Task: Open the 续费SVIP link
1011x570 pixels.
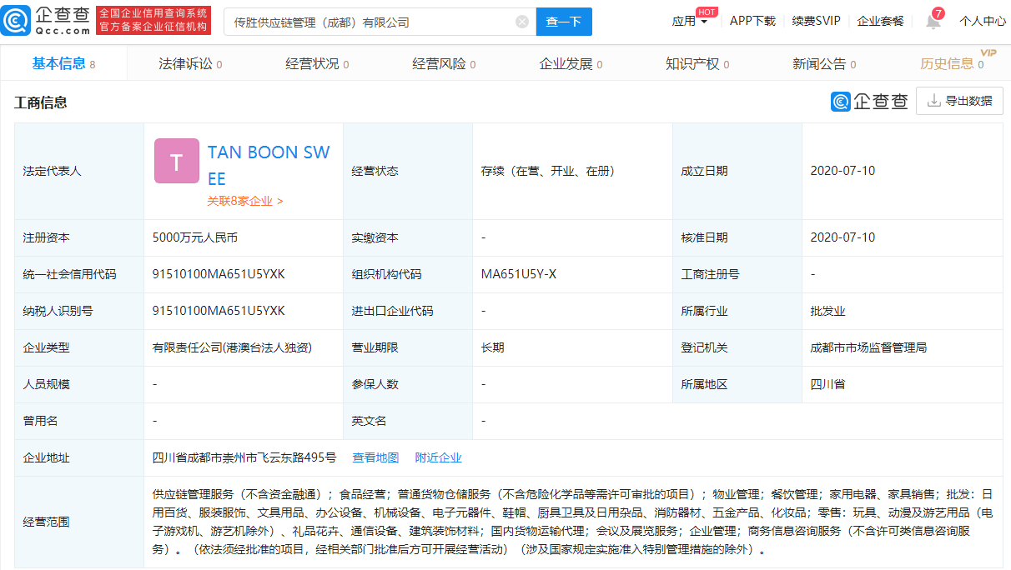Action: 817,22
